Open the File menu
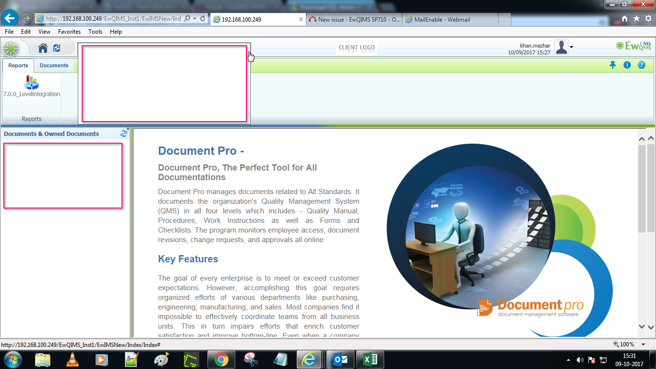The image size is (656, 369). click(9, 32)
